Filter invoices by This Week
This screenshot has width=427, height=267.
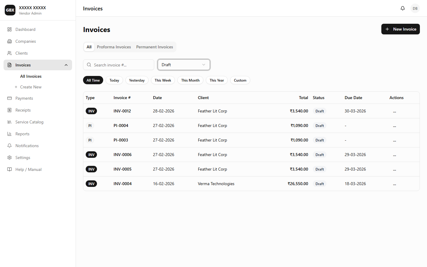click(x=163, y=80)
